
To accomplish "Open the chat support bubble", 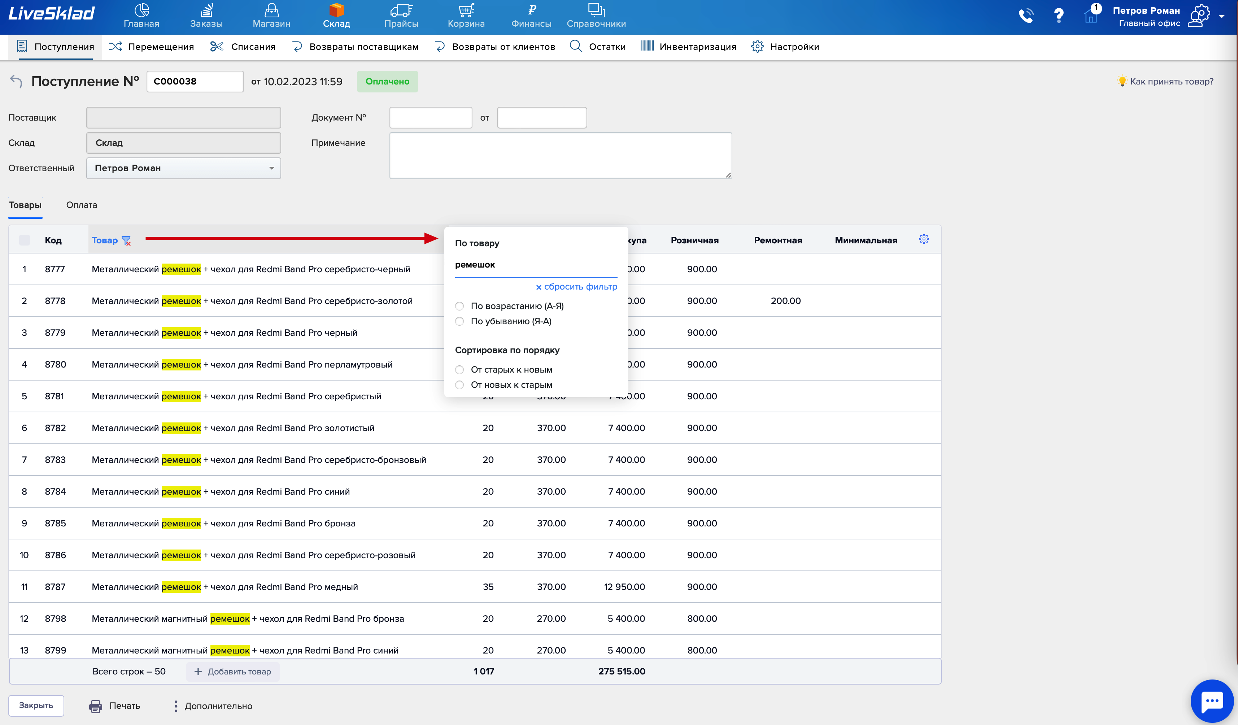I will click(x=1211, y=701).
